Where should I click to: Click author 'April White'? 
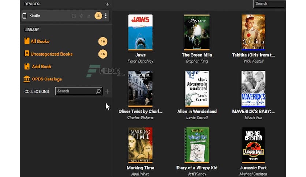point(141,174)
